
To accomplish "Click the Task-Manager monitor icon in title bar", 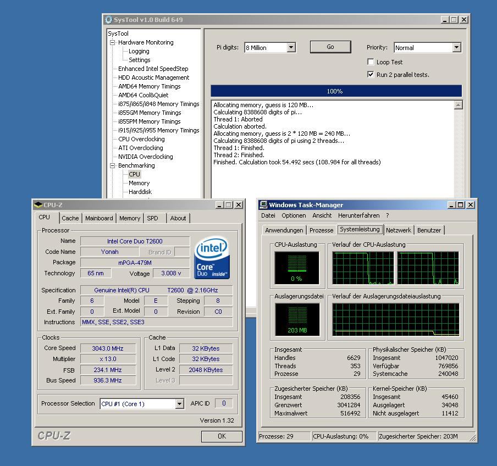I will (263, 204).
